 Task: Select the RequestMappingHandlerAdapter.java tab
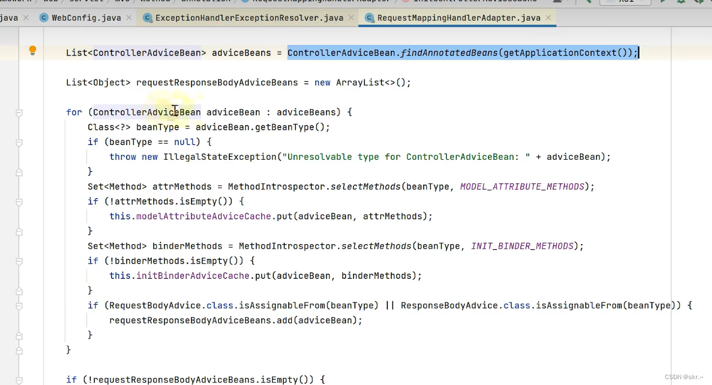click(459, 18)
